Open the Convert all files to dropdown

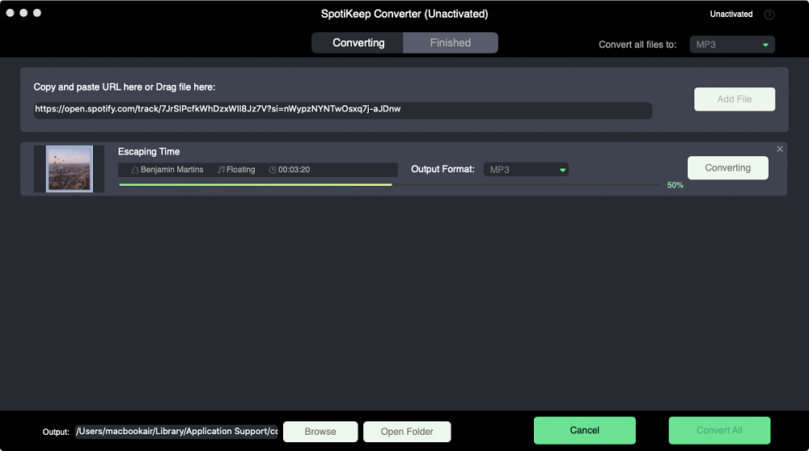click(731, 44)
